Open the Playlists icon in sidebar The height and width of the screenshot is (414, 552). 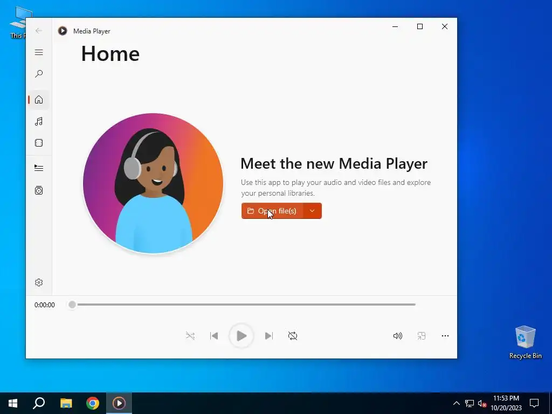point(39,190)
